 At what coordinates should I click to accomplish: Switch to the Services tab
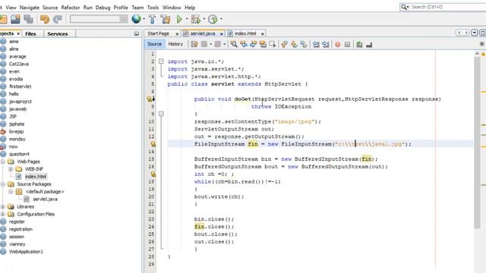tap(58, 33)
